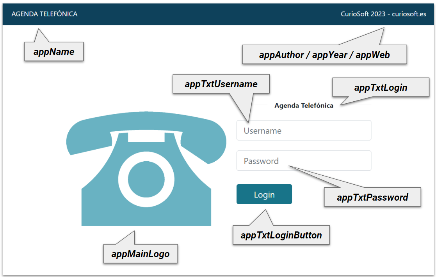Click the white cradle rectangle atop the telephone
Viewport: 436px width, 277px height.
click(x=146, y=138)
